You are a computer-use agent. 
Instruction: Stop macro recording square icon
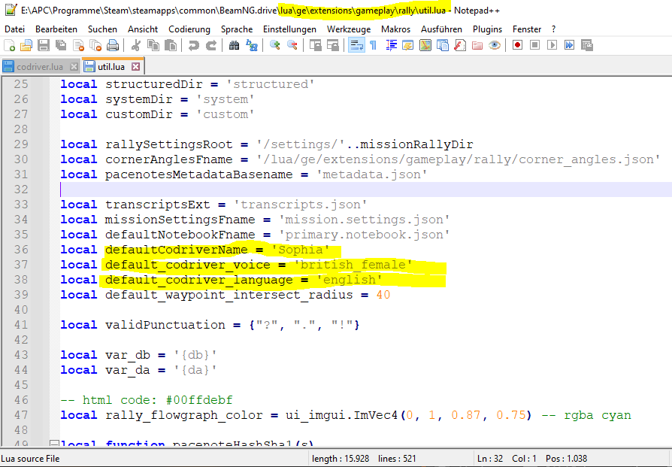click(534, 45)
